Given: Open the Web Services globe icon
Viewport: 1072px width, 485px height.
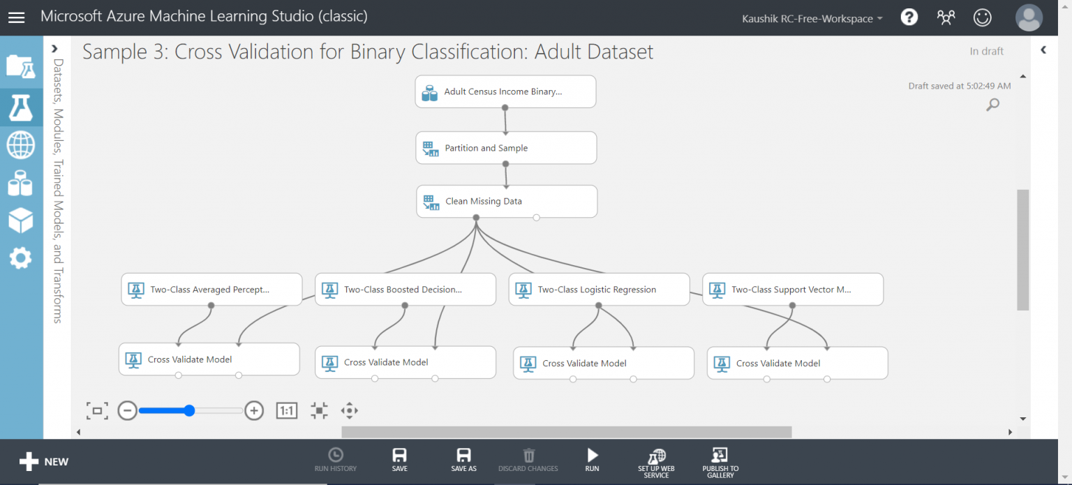Looking at the screenshot, I should tap(20, 145).
